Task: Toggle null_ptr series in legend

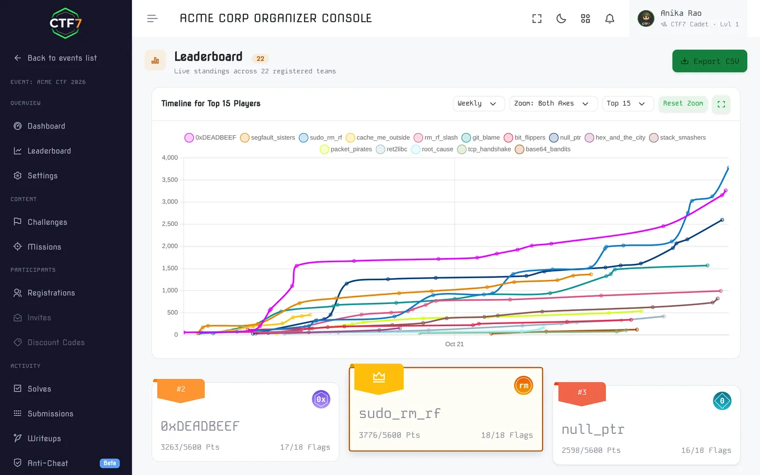Action: 565,138
